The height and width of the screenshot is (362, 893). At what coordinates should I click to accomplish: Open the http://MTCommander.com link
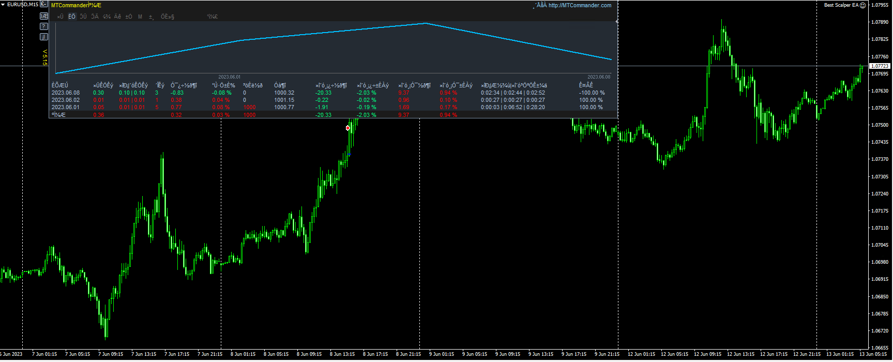tap(580, 5)
